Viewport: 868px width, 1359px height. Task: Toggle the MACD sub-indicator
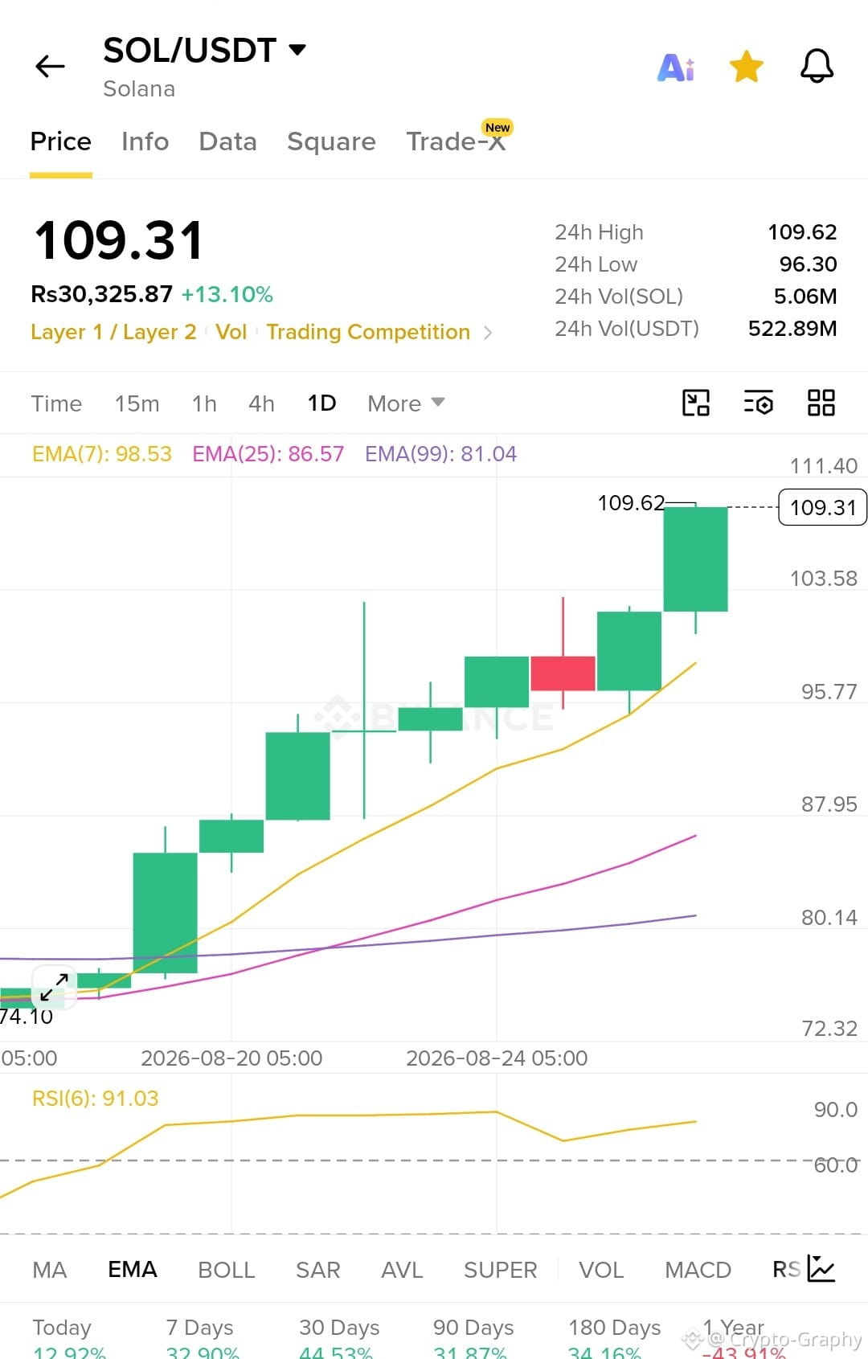pos(698,1270)
